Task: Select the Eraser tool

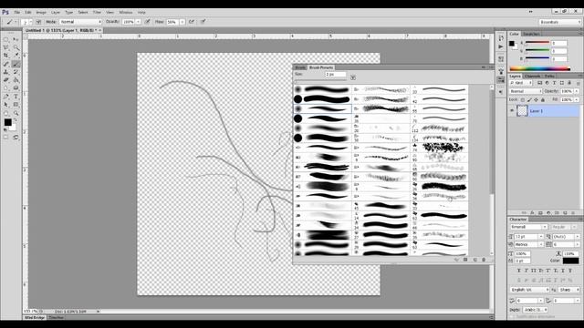Action: (x=6, y=80)
